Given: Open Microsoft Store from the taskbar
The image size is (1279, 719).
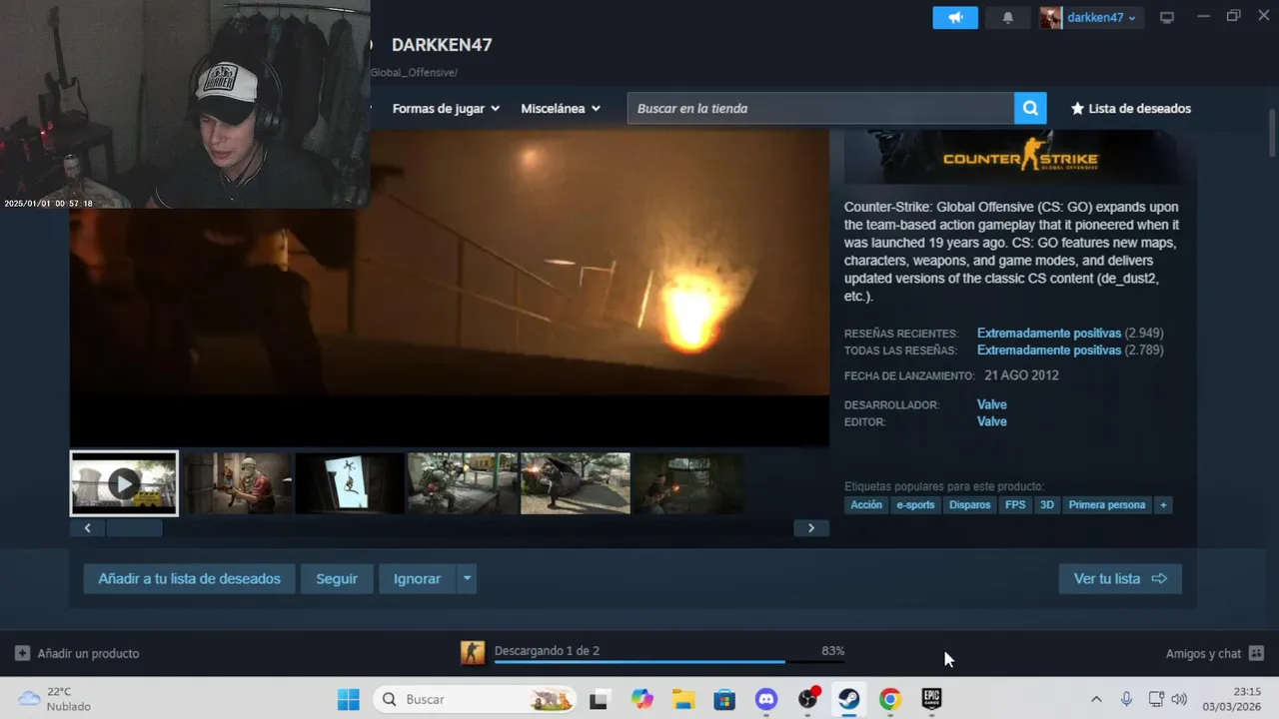Looking at the screenshot, I should click(x=724, y=699).
